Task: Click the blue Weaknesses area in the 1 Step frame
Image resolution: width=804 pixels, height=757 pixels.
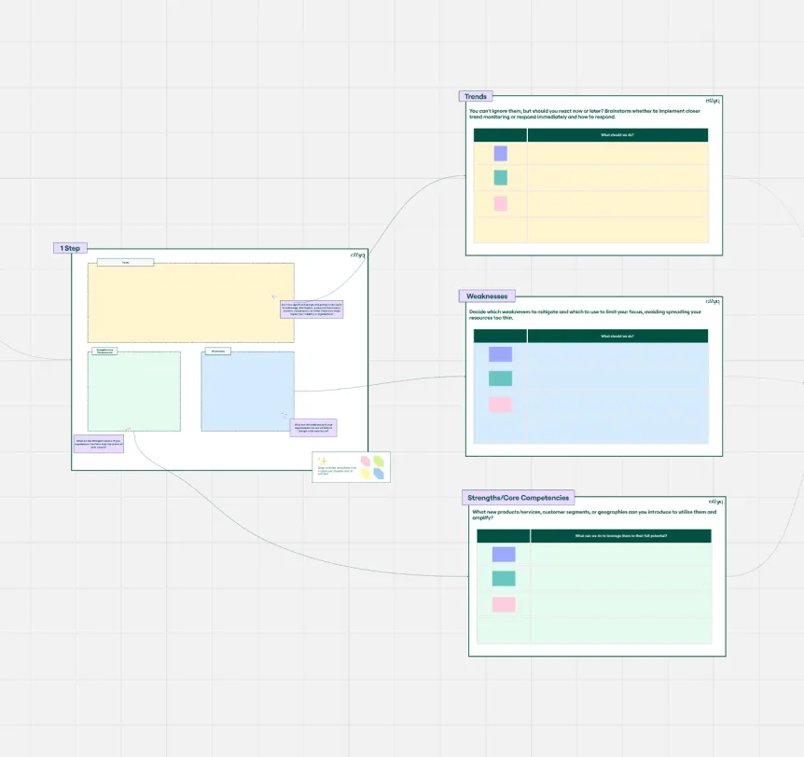Action: pos(247,392)
